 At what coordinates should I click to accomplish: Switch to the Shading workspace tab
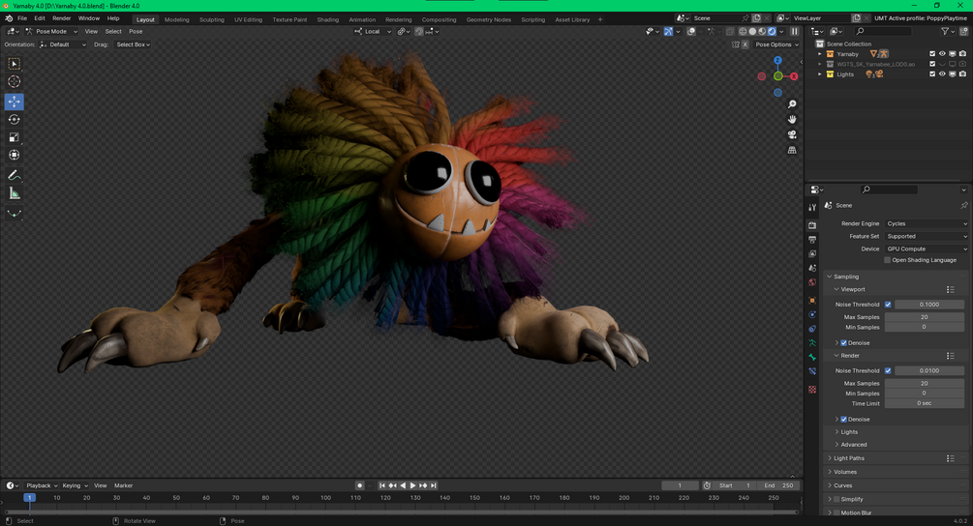[x=327, y=19]
